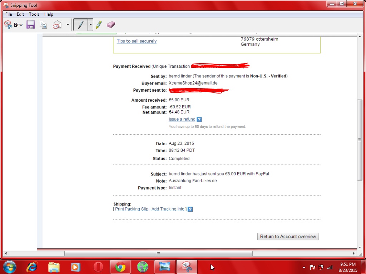The width and height of the screenshot is (366, 274).
Task: Click Return to Account overview button
Action: [288, 237]
